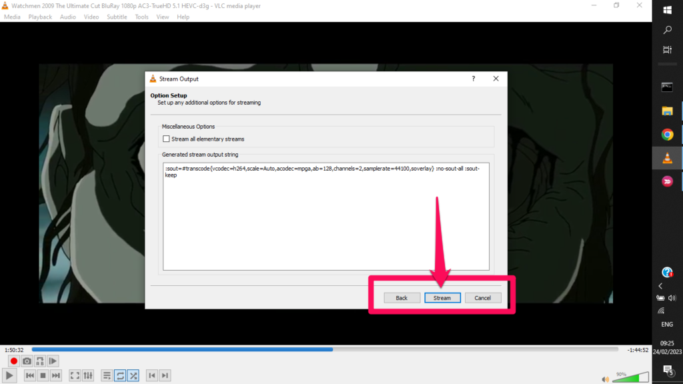Toggle random shuffle playback
The image size is (683, 384).
(133, 375)
